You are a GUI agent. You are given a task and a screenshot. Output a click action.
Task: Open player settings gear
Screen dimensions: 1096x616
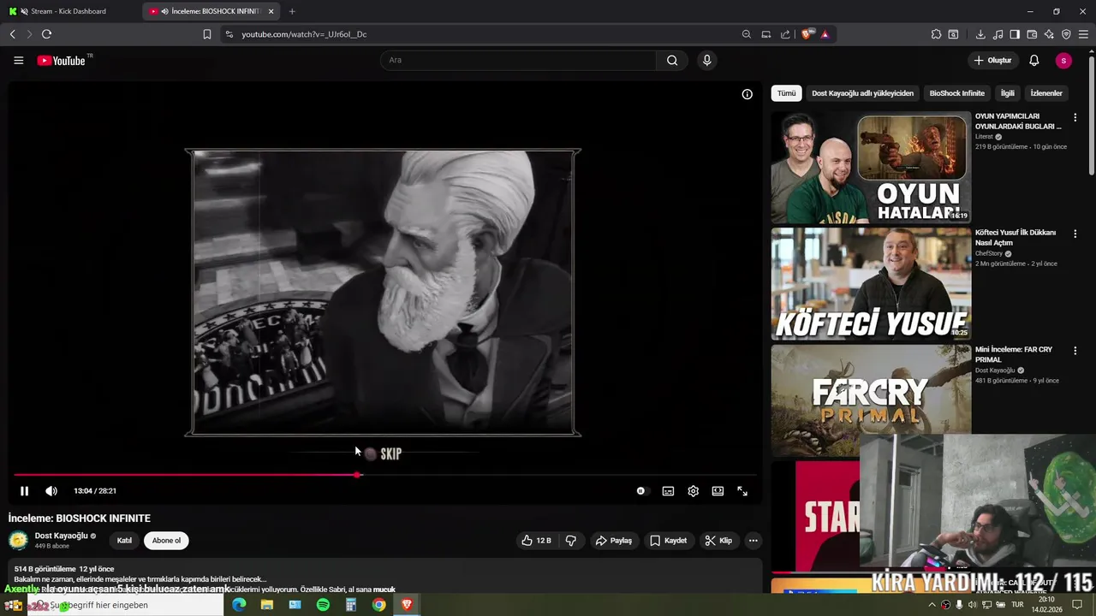coord(693,491)
